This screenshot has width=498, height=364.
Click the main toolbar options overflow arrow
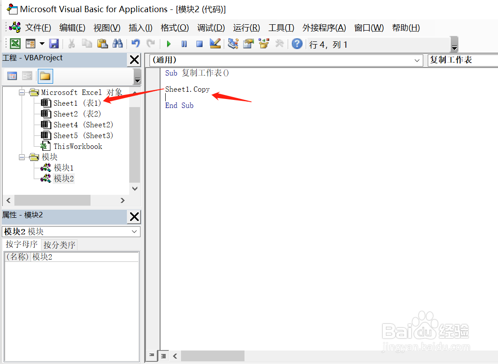coord(454,45)
